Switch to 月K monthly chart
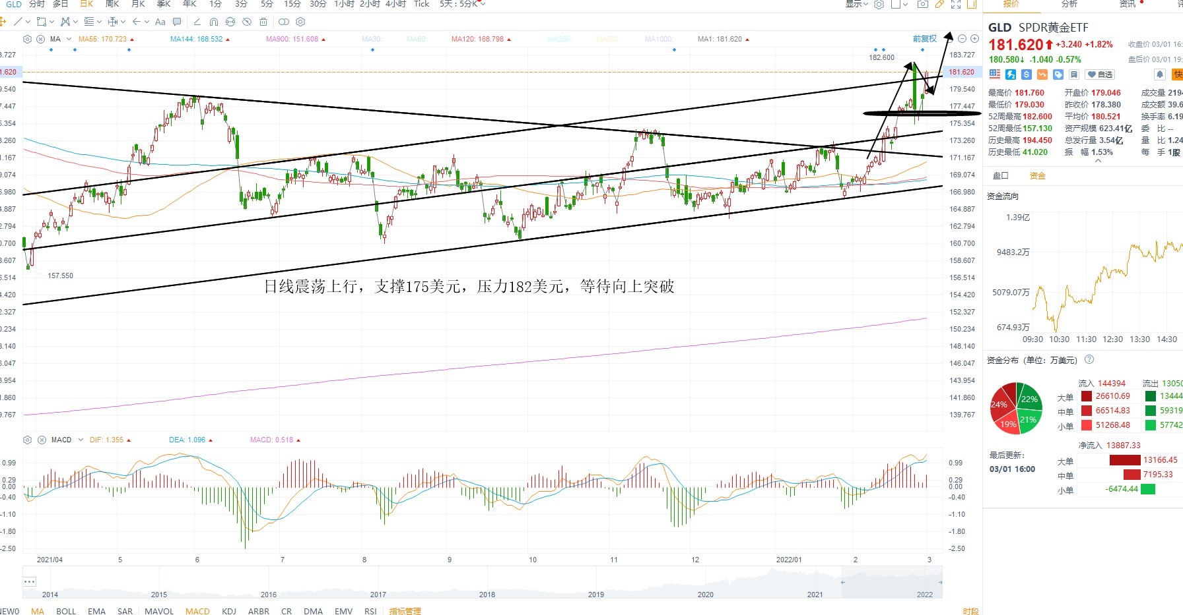The image size is (1183, 615). (x=138, y=4)
